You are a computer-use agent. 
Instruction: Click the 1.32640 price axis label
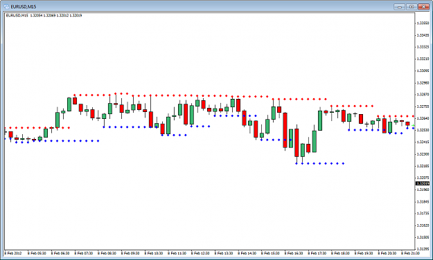pyautogui.click(x=423, y=118)
